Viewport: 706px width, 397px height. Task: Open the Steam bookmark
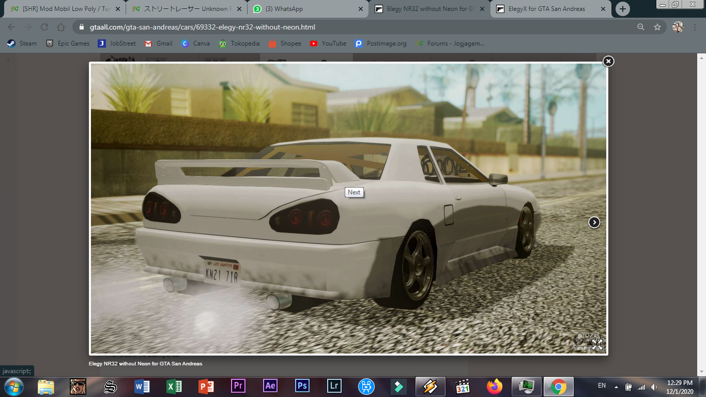click(22, 44)
